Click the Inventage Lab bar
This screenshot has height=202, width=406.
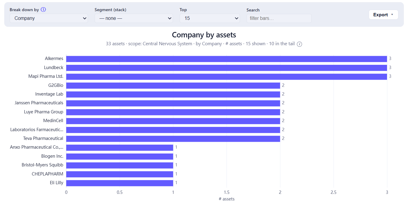(173, 94)
